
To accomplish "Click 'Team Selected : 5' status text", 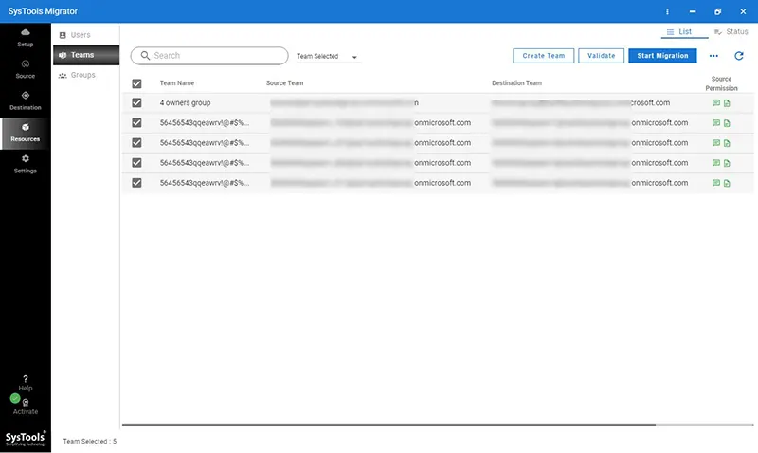I will (x=90, y=442).
